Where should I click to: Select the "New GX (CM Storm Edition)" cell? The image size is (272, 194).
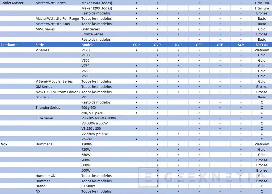[58, 92]
